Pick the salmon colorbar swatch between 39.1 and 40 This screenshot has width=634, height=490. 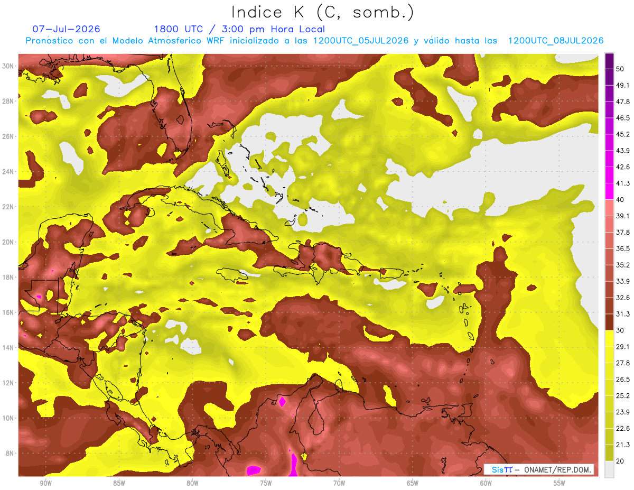tap(609, 208)
